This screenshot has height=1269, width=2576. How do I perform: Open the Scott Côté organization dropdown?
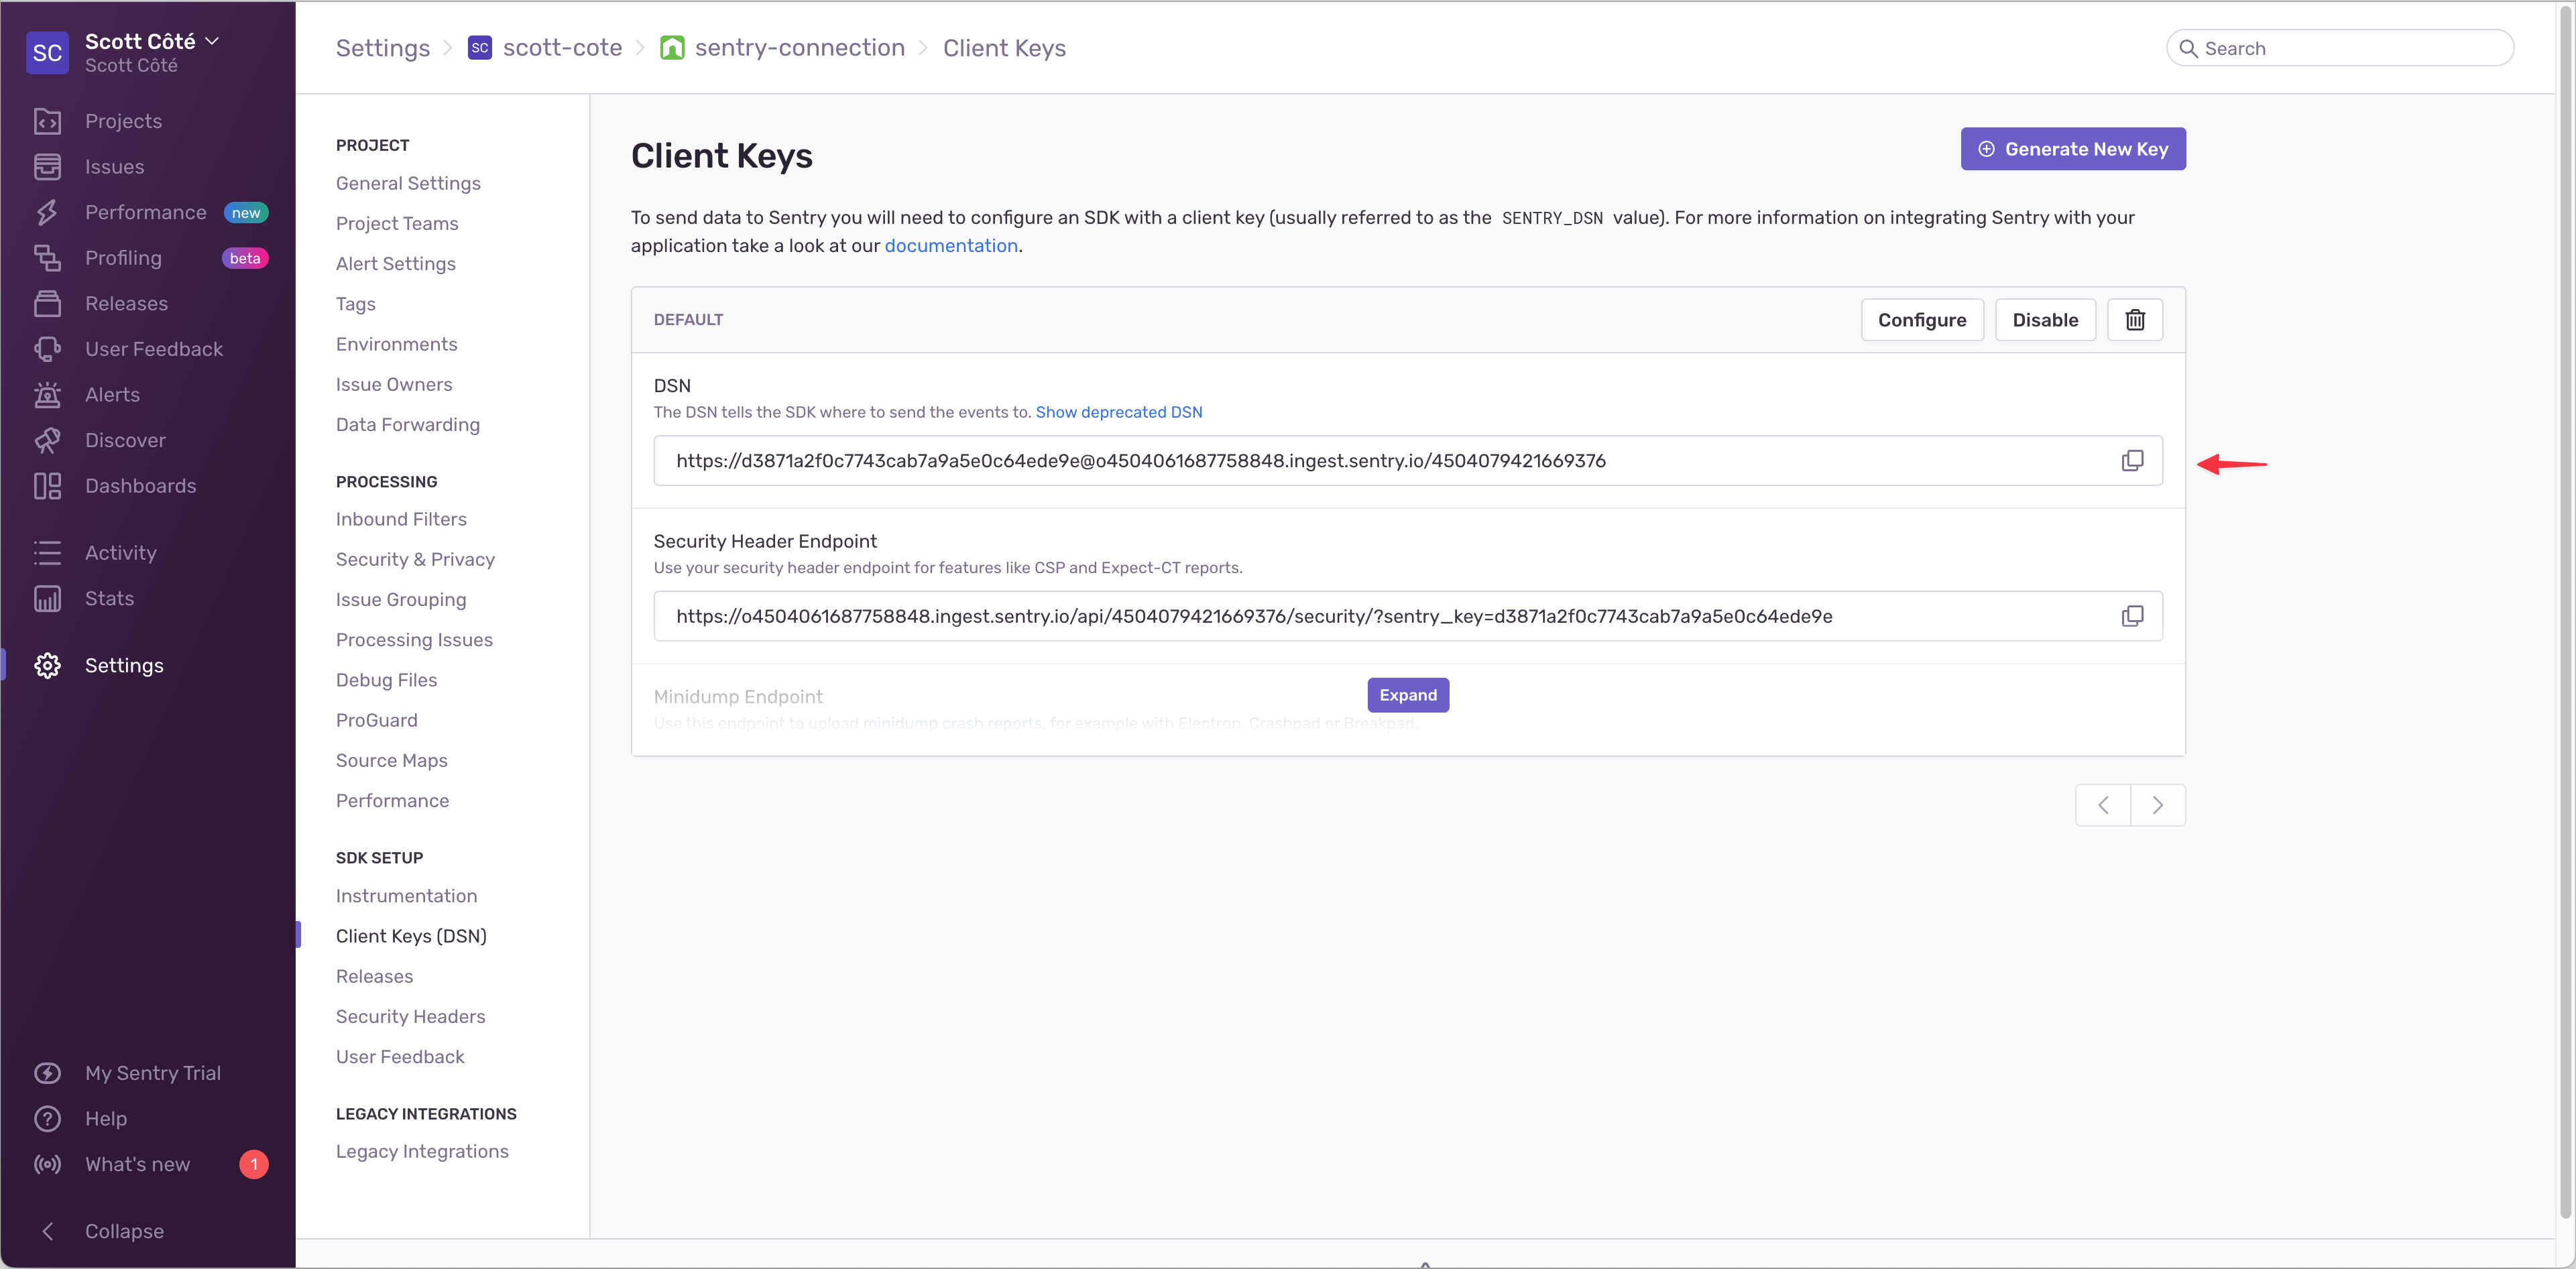[152, 42]
